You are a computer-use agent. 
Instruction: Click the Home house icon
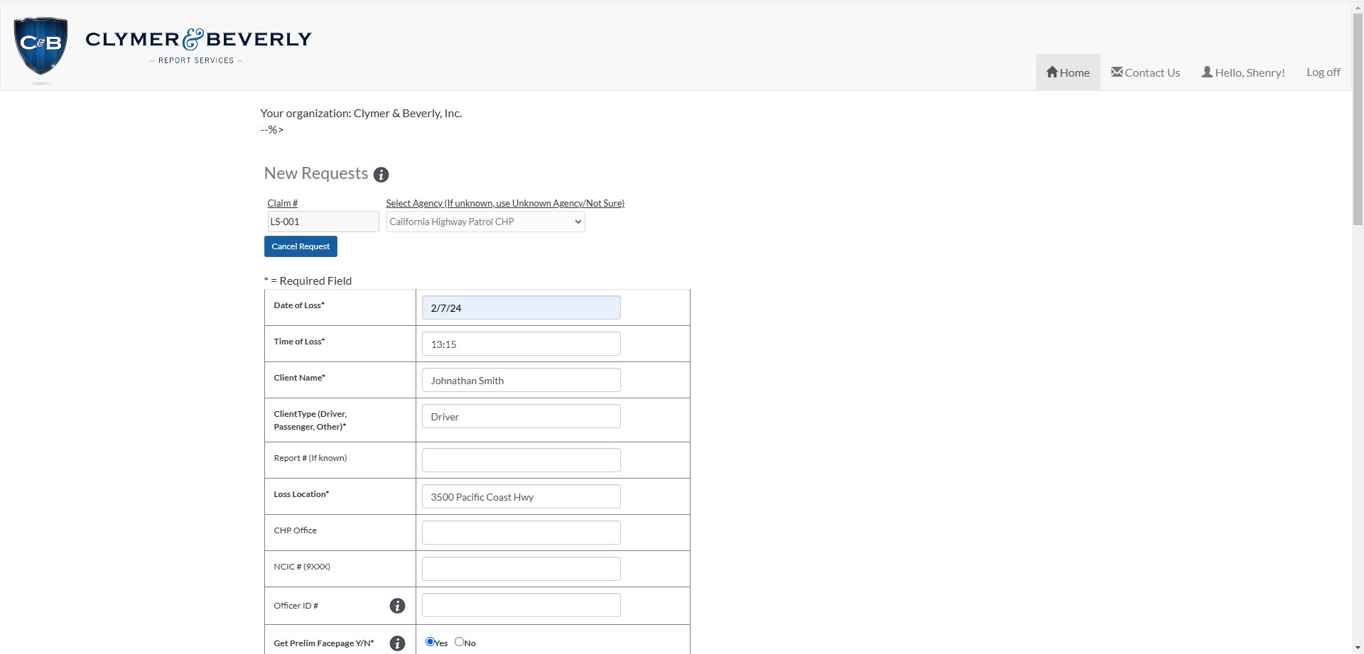tap(1052, 72)
